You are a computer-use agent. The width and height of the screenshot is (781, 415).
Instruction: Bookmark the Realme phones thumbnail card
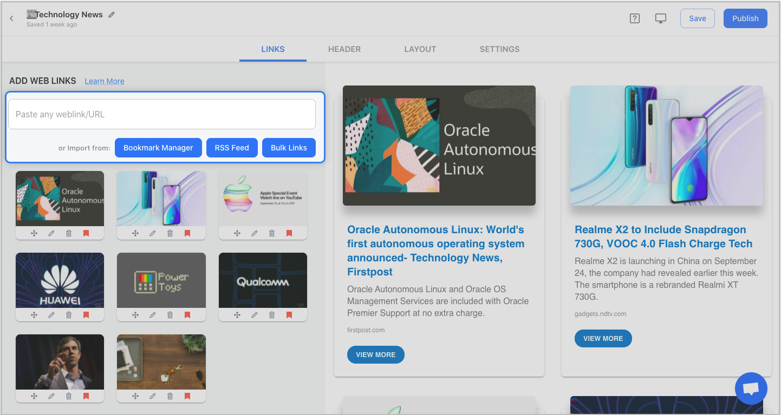pos(187,233)
